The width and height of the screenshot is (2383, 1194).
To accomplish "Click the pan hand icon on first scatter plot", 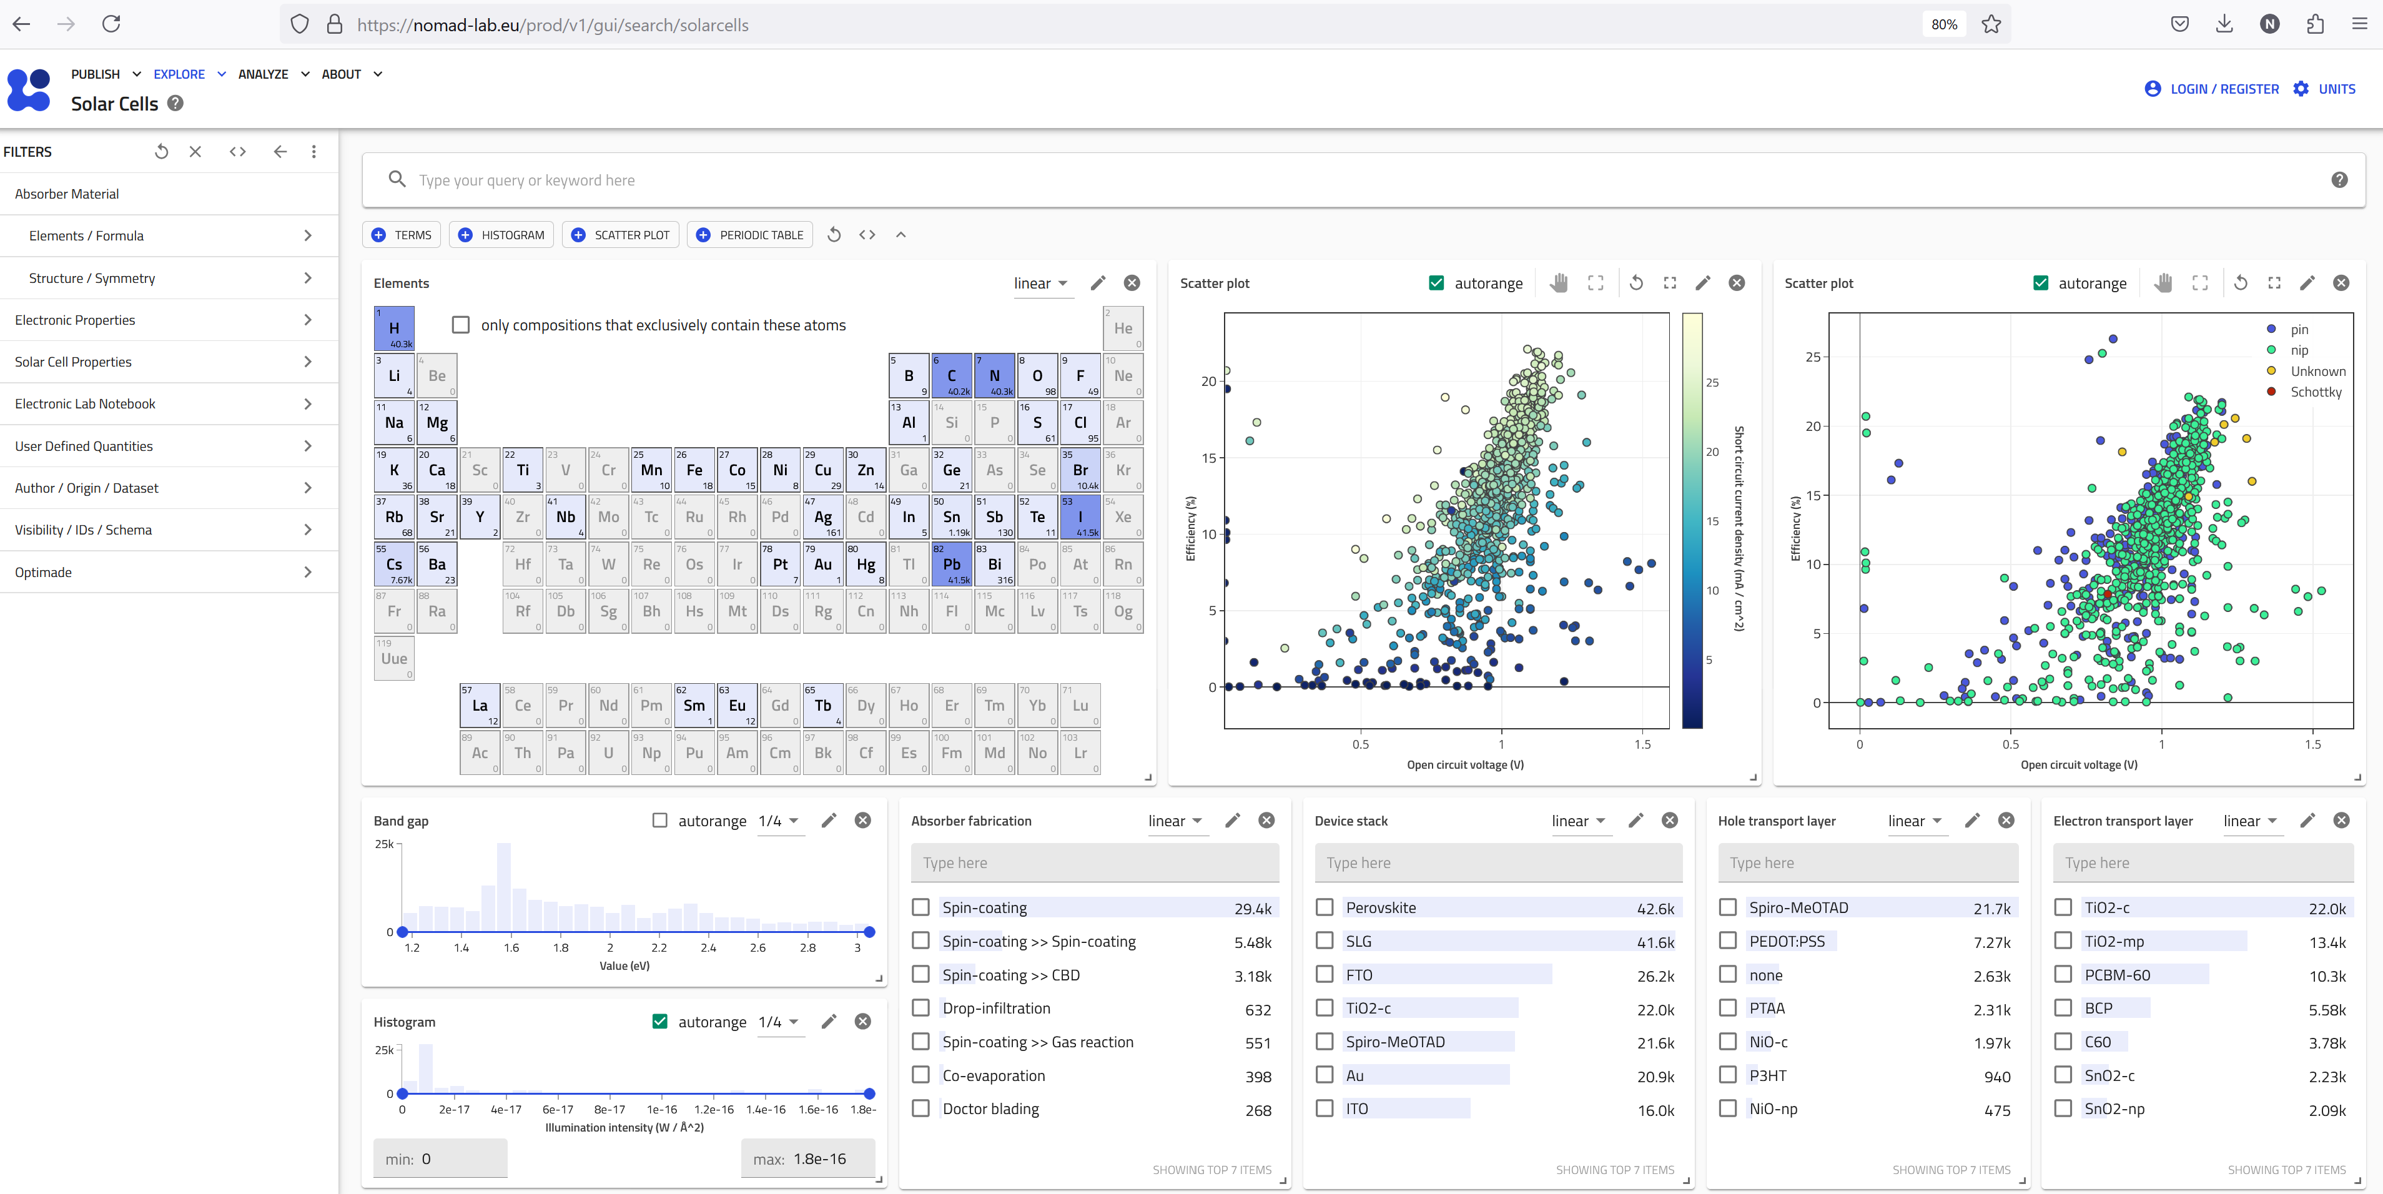I will tap(1559, 283).
